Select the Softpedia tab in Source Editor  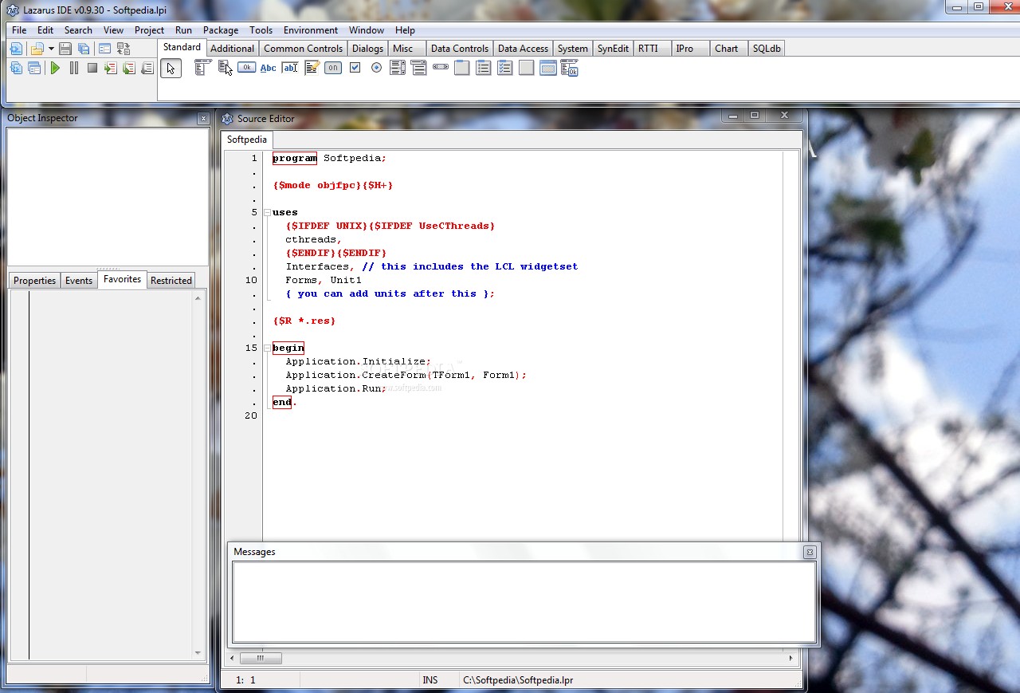[247, 140]
